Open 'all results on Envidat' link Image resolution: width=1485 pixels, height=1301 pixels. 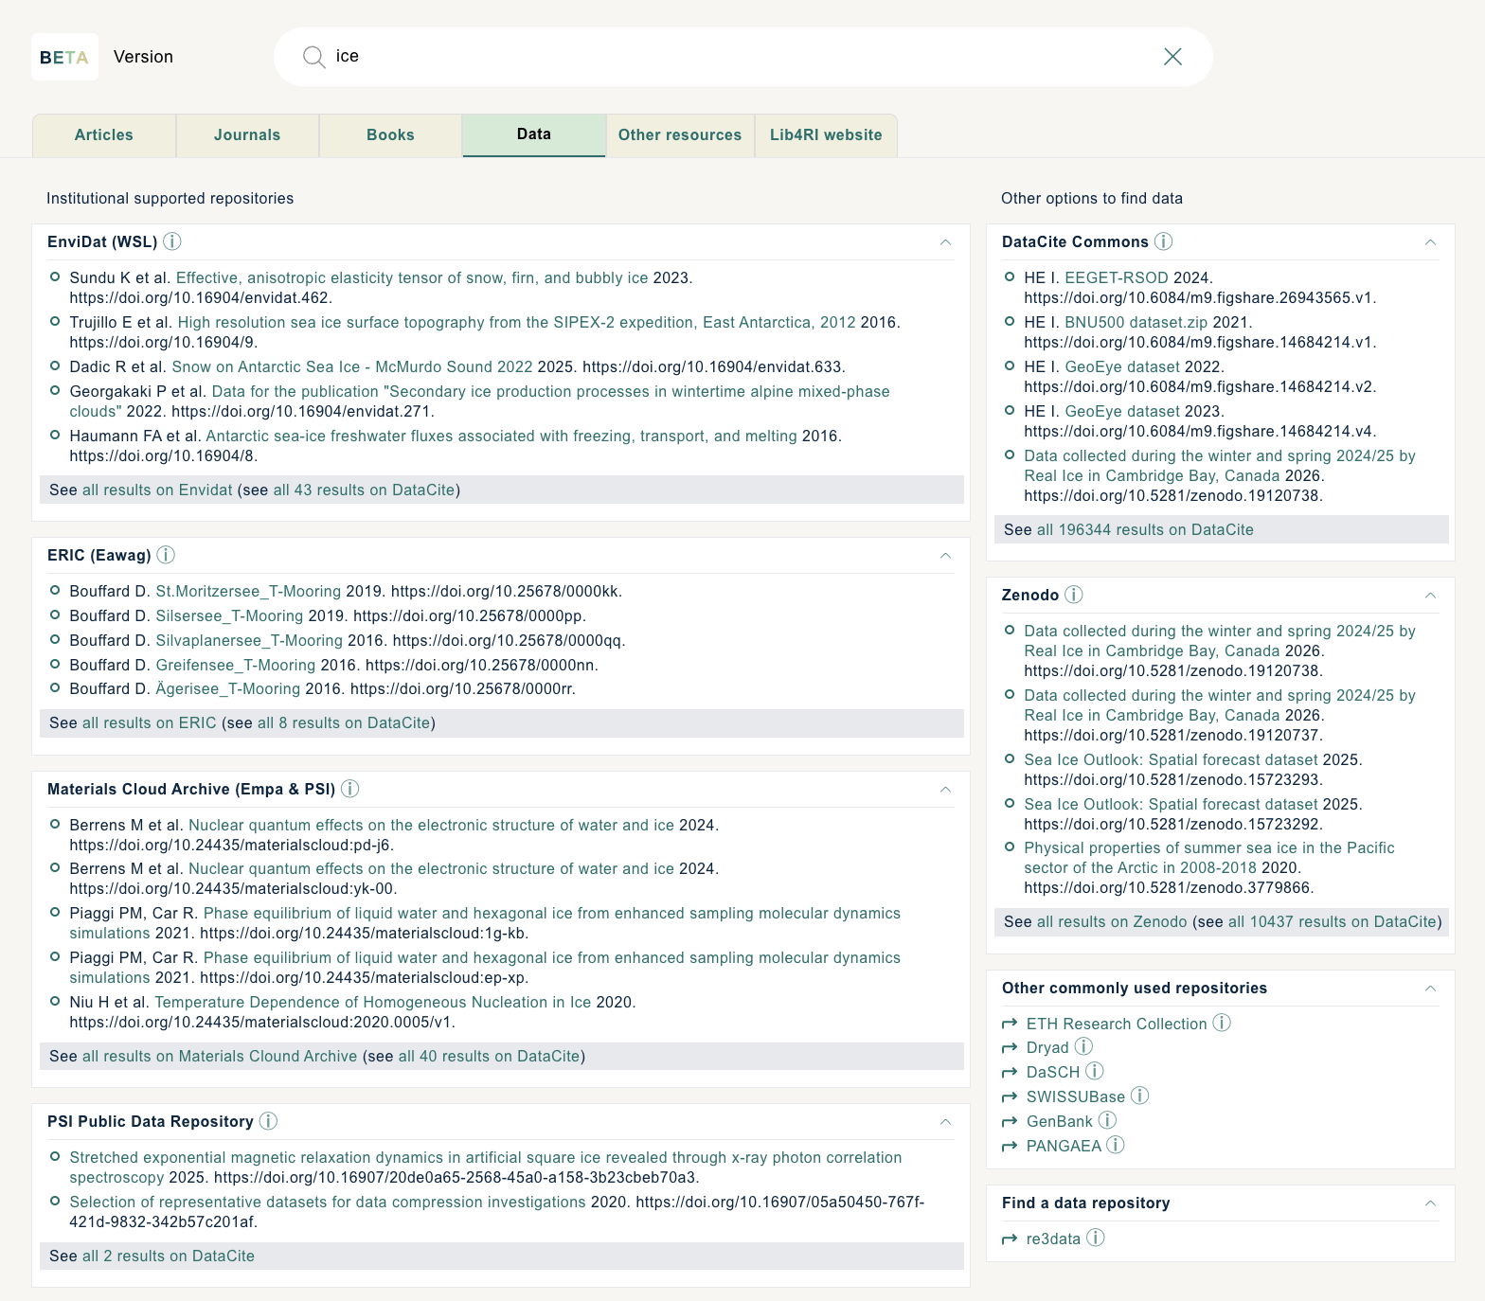[x=157, y=490]
